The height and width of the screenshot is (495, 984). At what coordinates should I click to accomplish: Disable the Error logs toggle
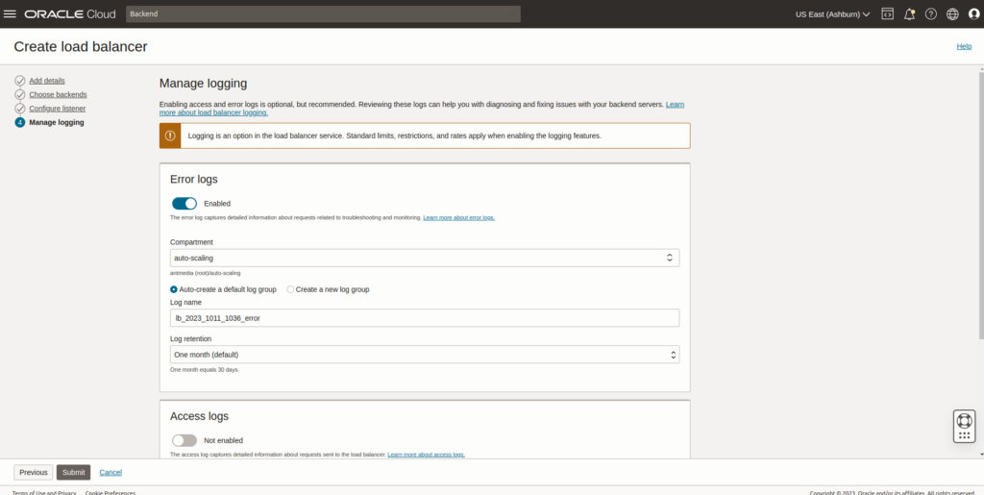click(x=184, y=203)
